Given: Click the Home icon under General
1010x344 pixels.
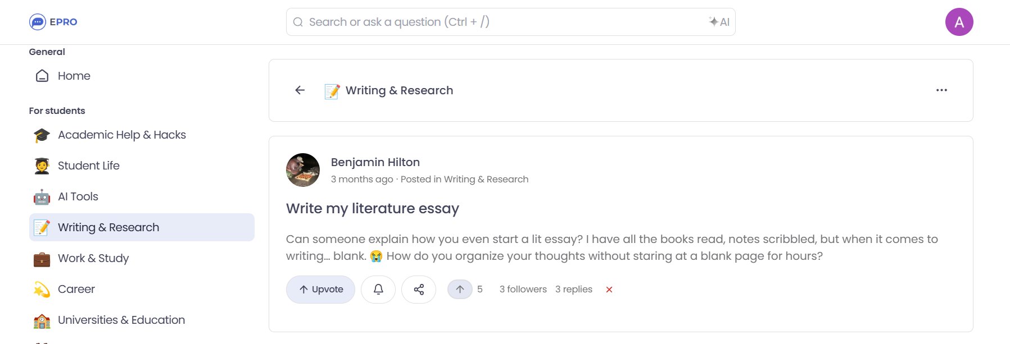Looking at the screenshot, I should pyautogui.click(x=42, y=75).
